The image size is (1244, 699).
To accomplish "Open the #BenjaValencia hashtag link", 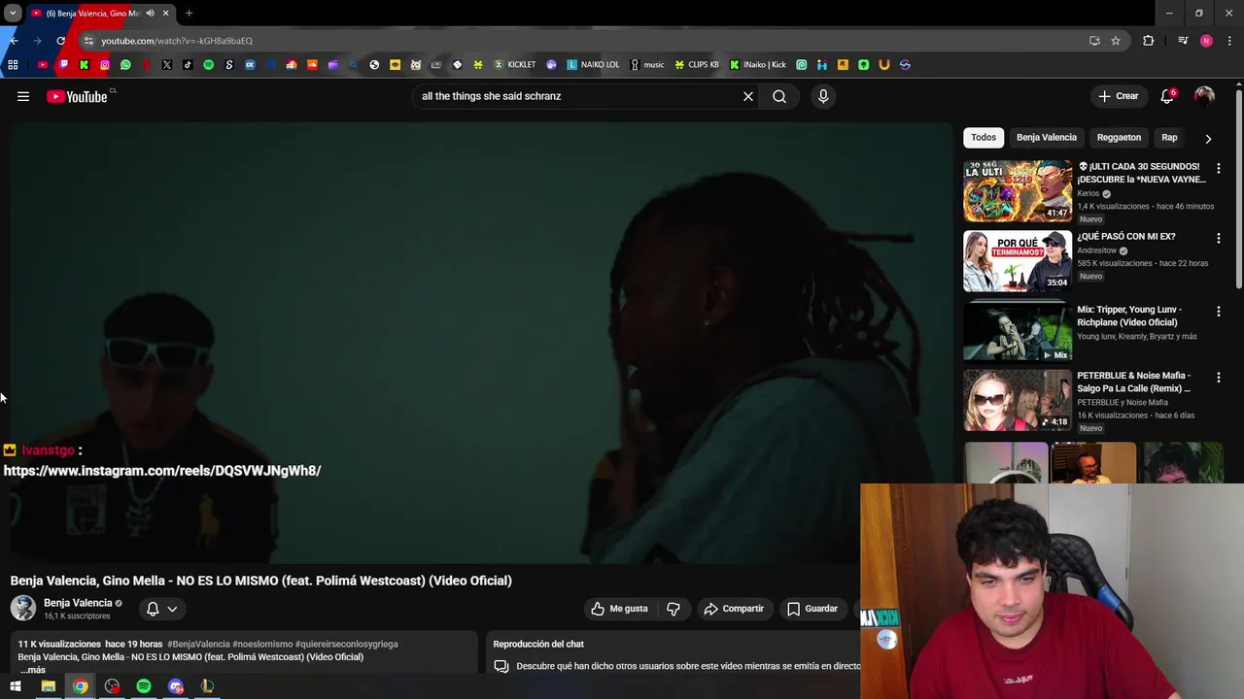I will (x=198, y=644).
